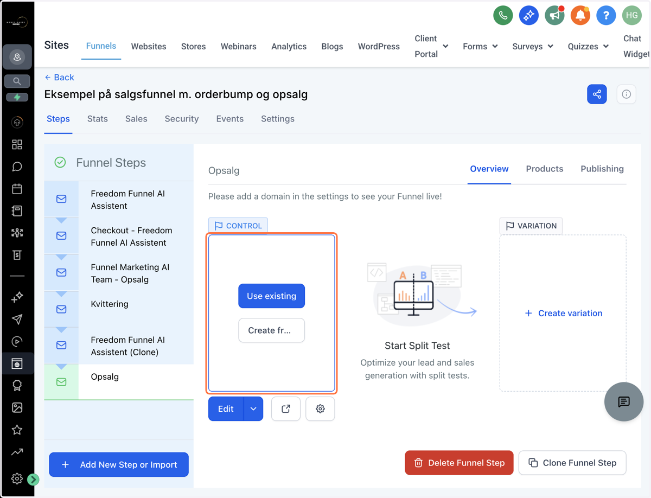The image size is (651, 498).
Task: Click the funnel info circle icon
Action: point(626,94)
